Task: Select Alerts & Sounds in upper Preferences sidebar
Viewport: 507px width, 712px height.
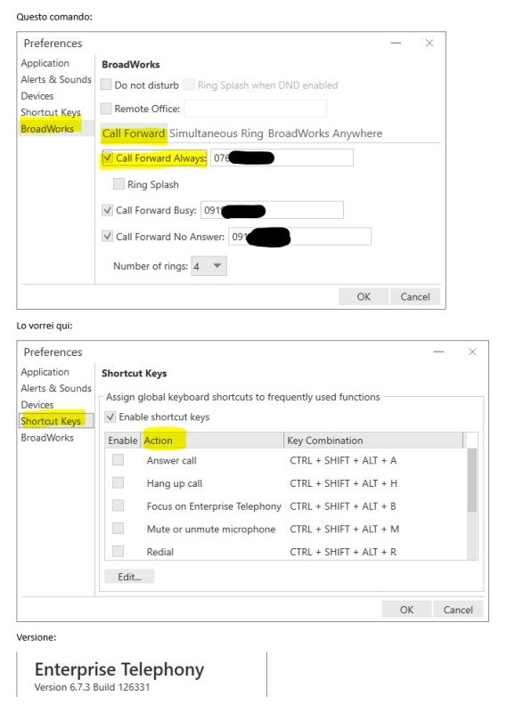Action: pos(56,79)
